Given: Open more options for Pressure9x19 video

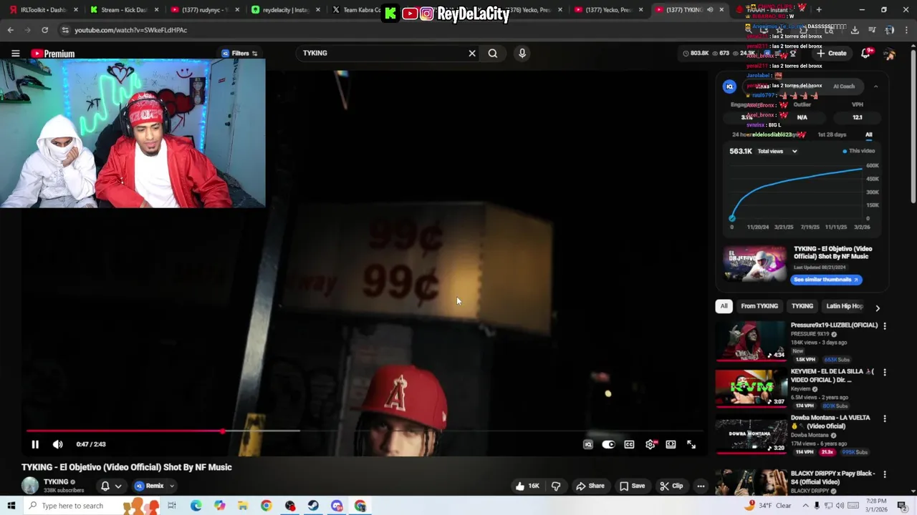Looking at the screenshot, I should (x=885, y=325).
